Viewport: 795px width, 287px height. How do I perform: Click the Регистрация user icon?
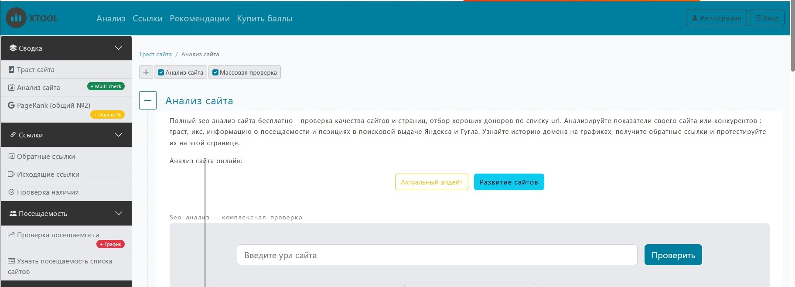pos(695,18)
